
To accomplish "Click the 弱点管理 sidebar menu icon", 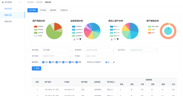I will [x=3, y=2].
